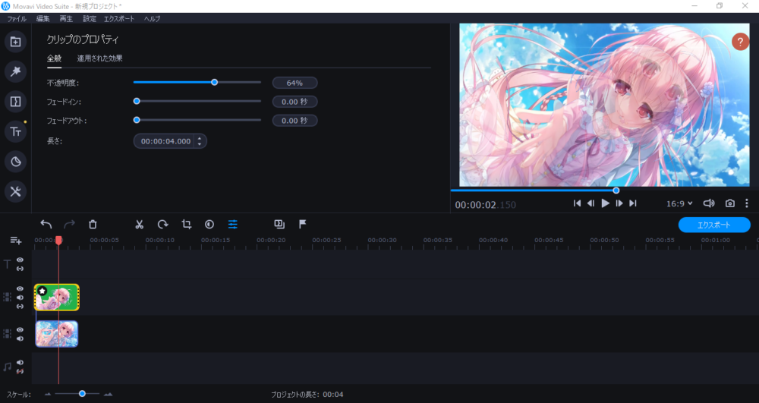Rotate the selected clip

coord(162,225)
